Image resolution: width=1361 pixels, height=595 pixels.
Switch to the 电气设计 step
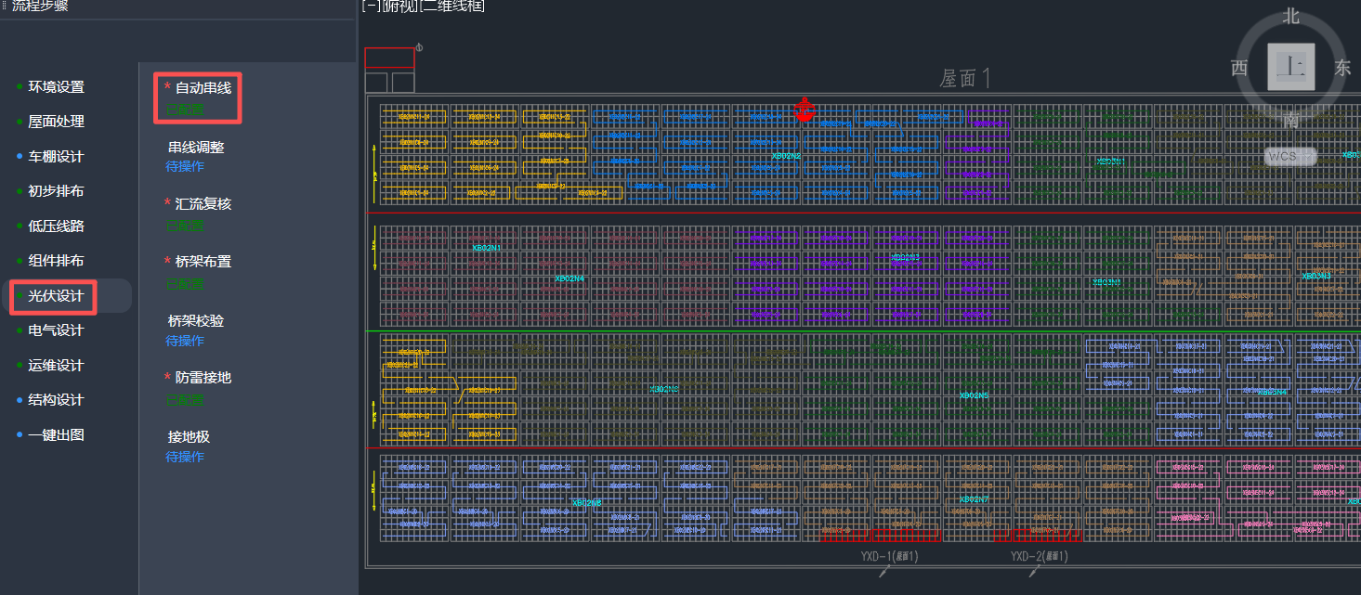point(56,330)
